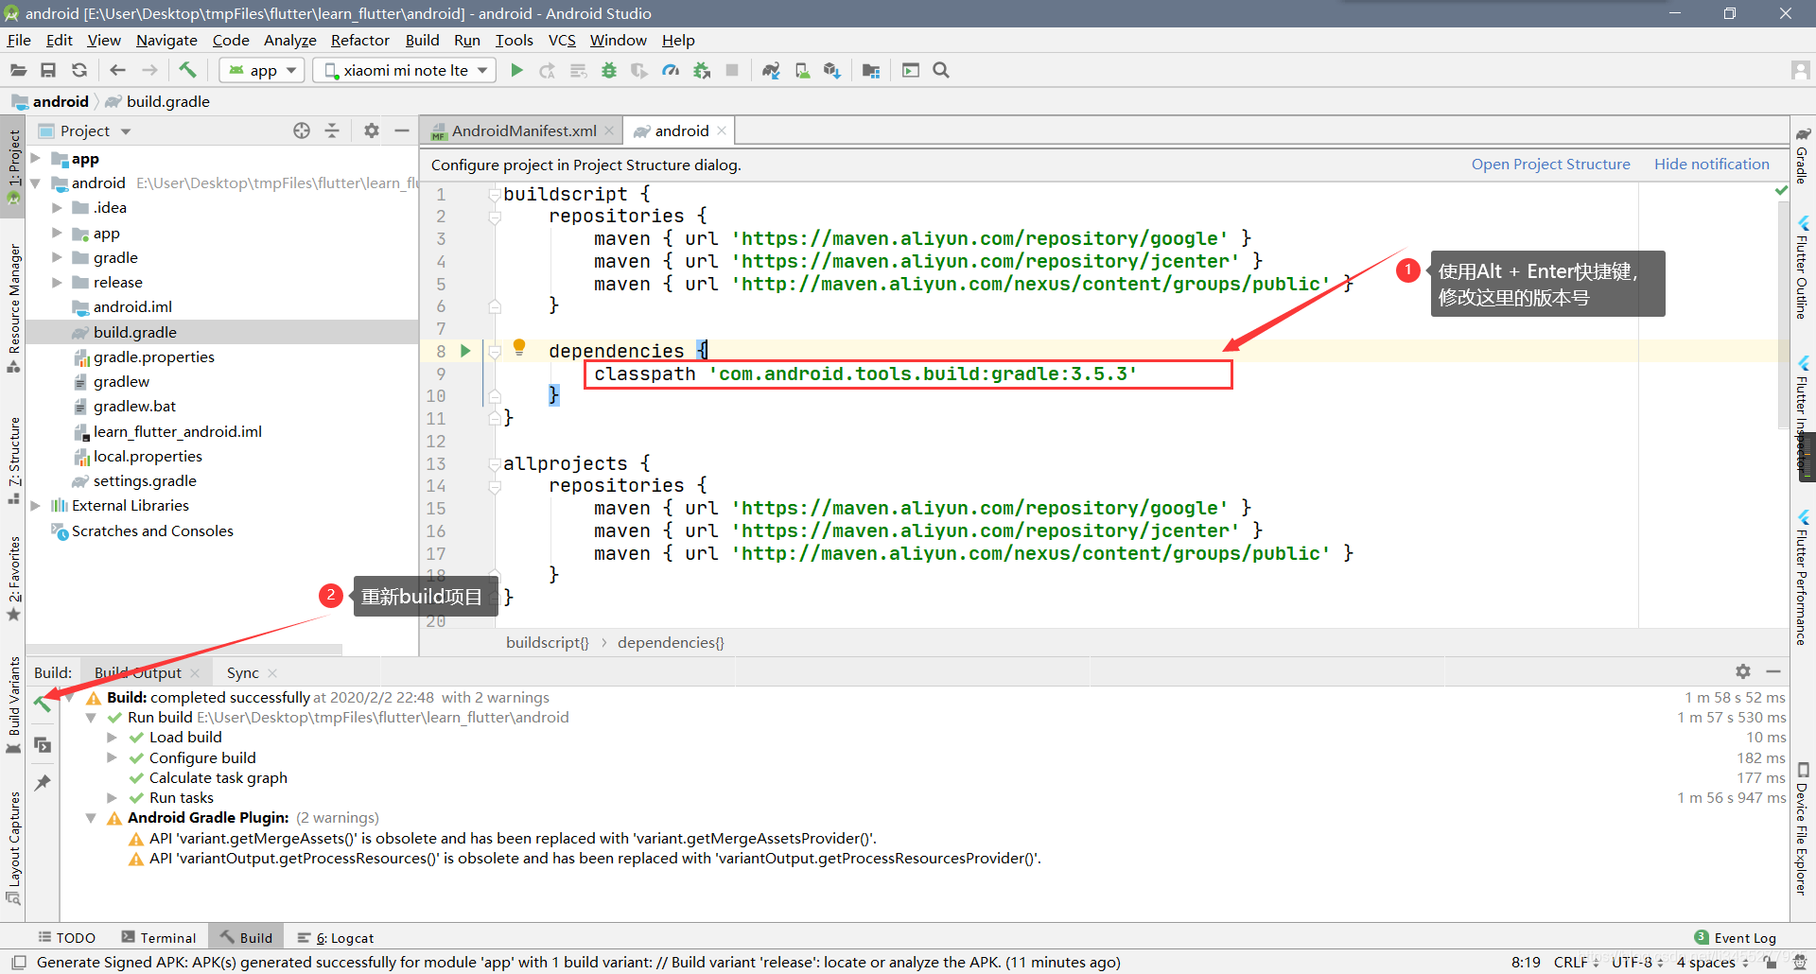The height and width of the screenshot is (974, 1816).
Task: Click the Make Project hammer in toolbar
Action: (x=187, y=70)
